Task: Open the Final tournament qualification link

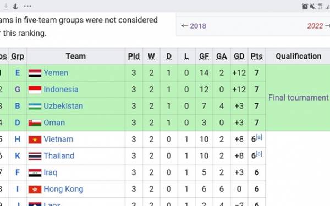Action: 298,98
